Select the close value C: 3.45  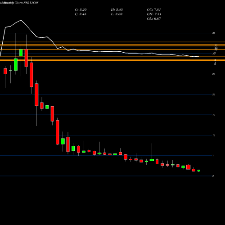(81, 14)
